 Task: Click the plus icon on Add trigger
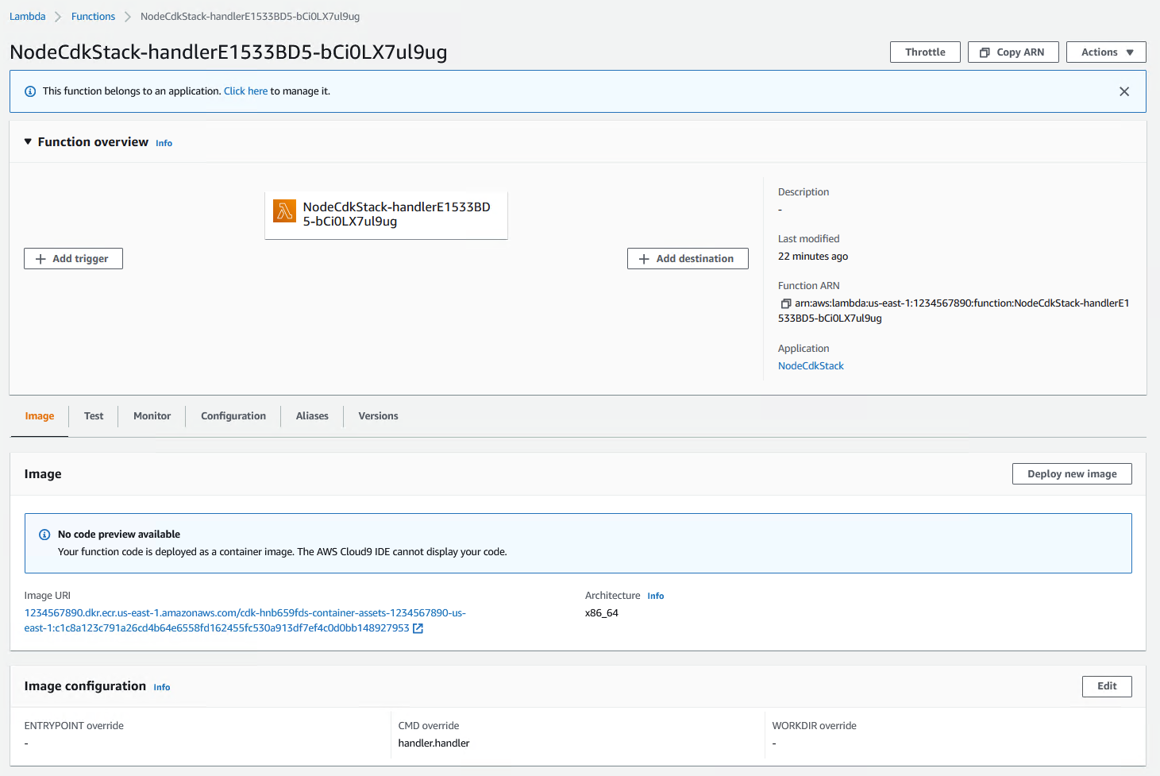40,258
